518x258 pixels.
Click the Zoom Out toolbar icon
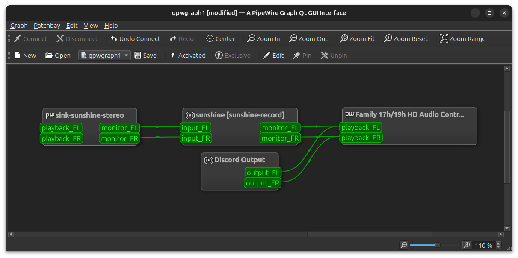[x=293, y=39]
